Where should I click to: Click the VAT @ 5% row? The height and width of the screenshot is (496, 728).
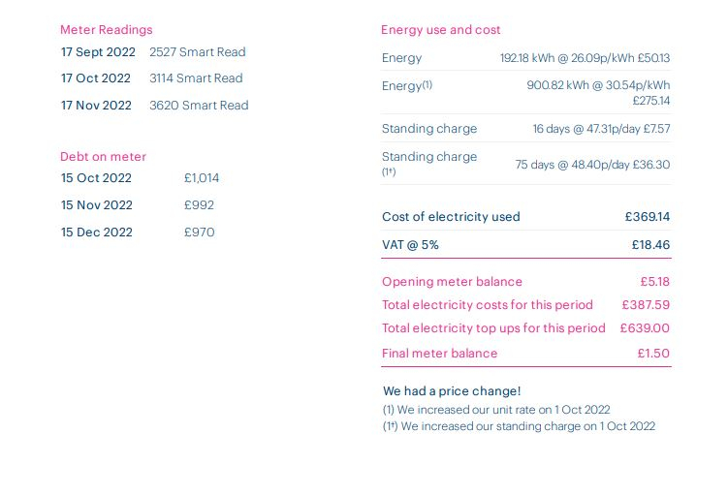point(526,244)
